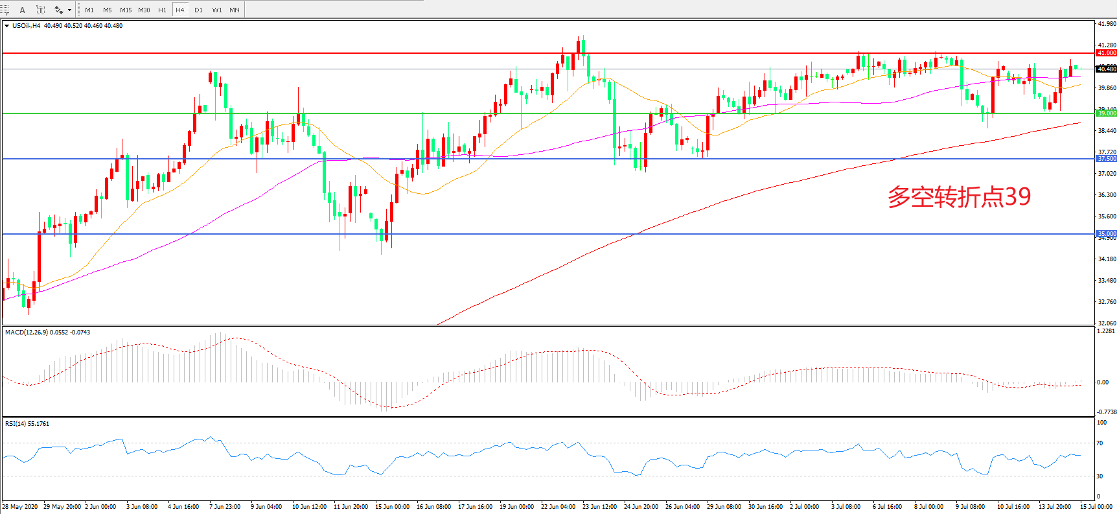Select the M30 timeframe button
Screen dimensions: 1117x514
tap(144, 10)
